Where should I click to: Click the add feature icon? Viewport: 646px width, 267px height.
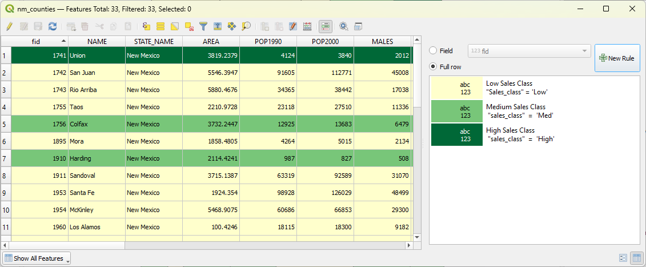click(71, 26)
